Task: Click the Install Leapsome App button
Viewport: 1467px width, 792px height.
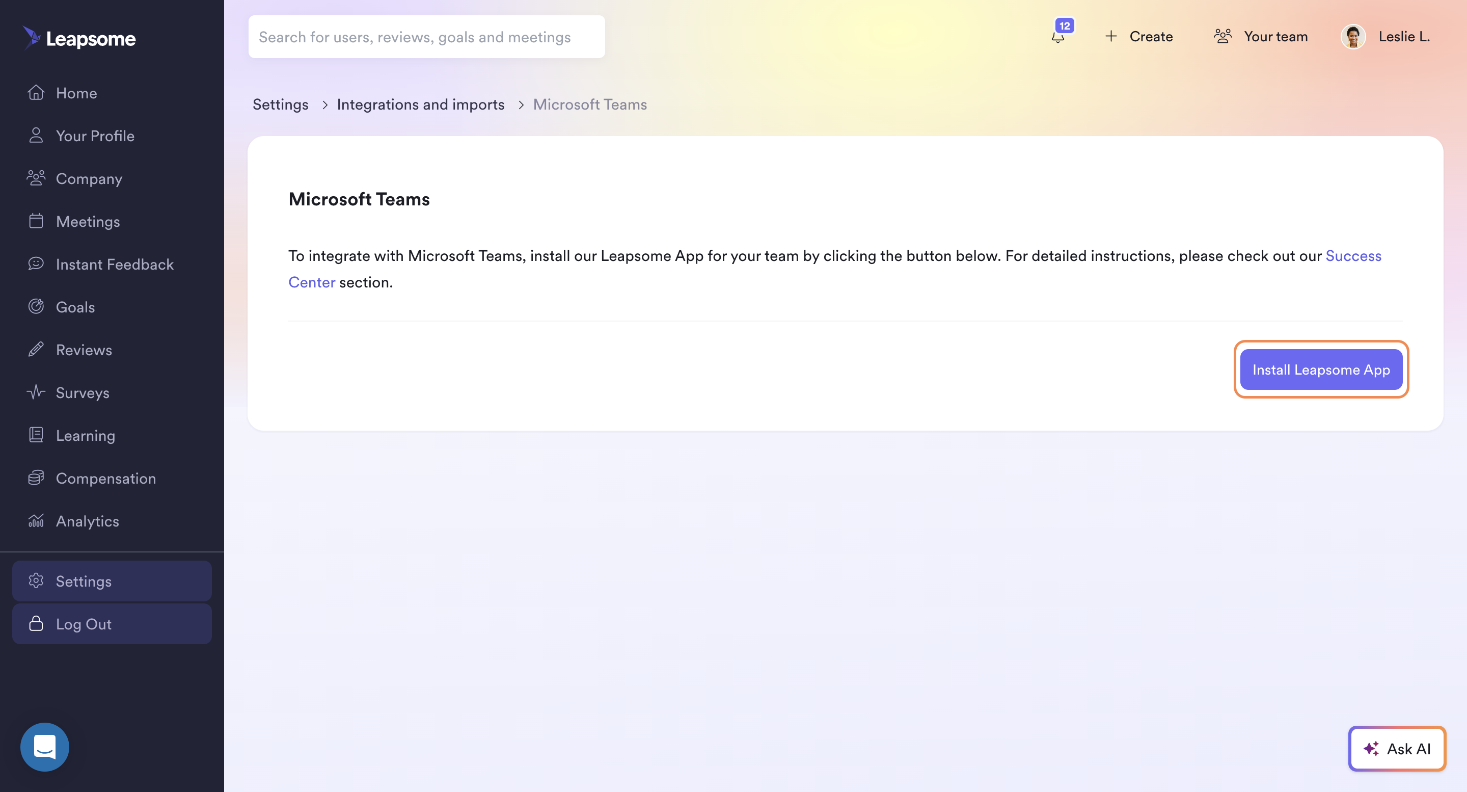Action: tap(1321, 369)
